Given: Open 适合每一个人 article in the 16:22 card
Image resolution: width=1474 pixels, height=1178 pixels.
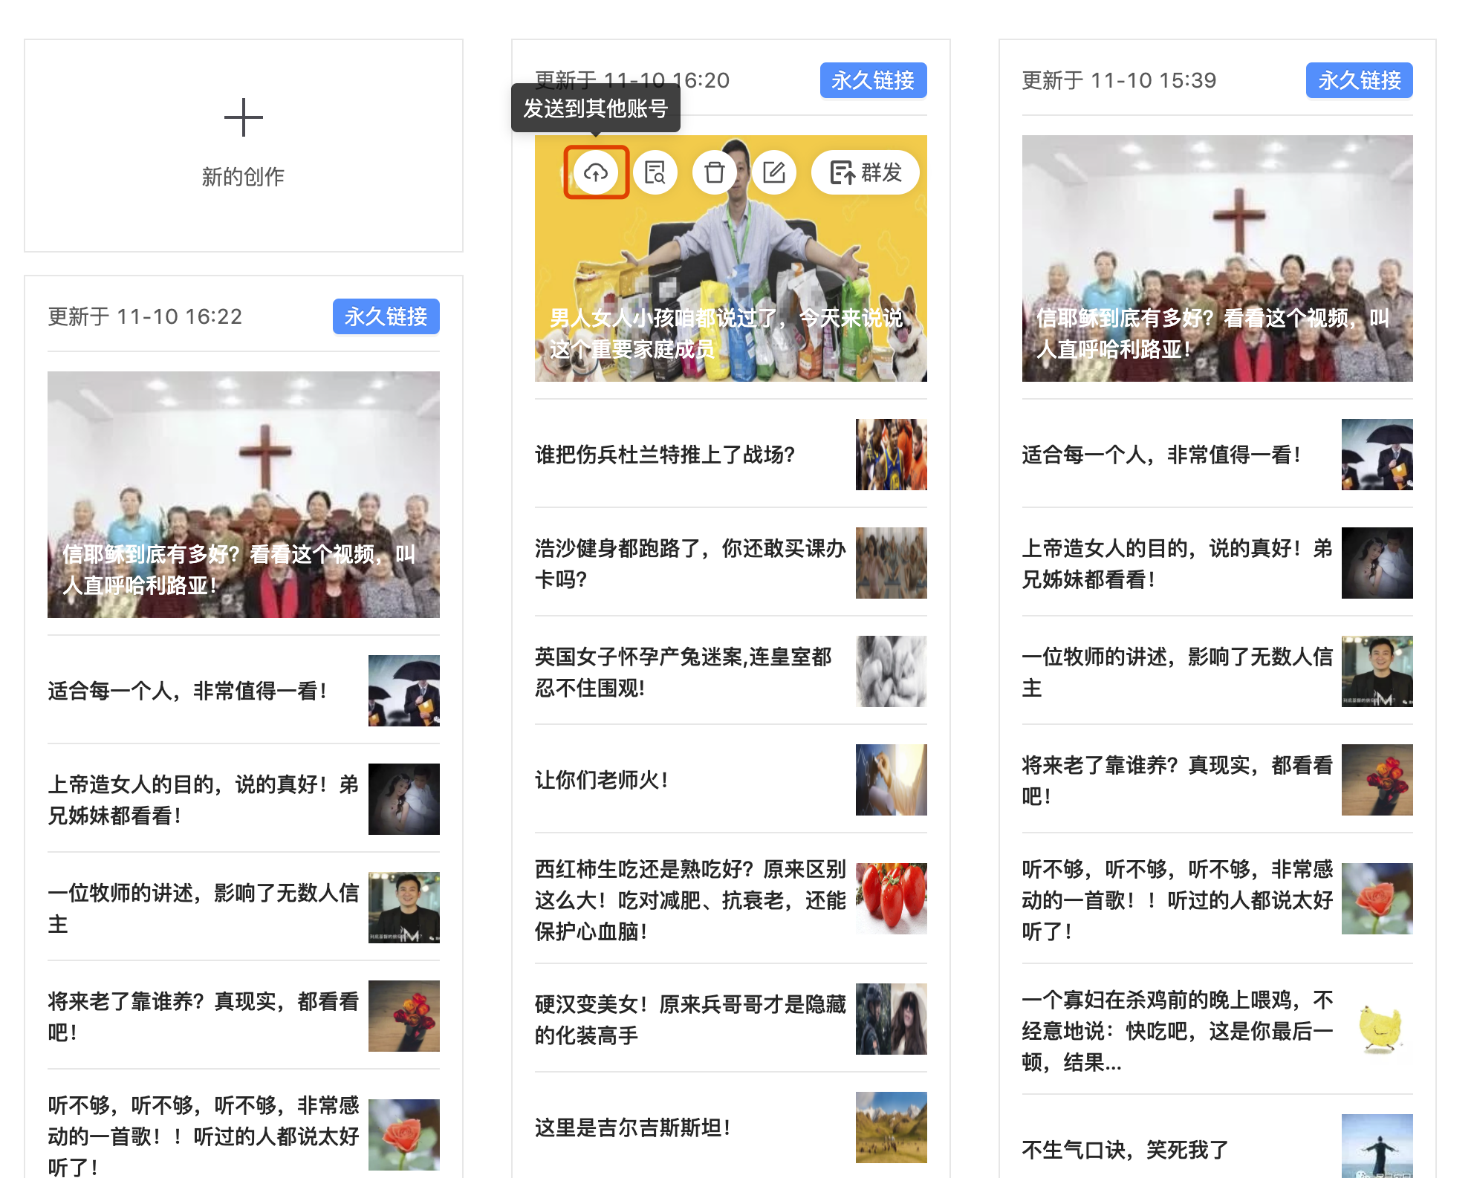Looking at the screenshot, I should pos(187,691).
